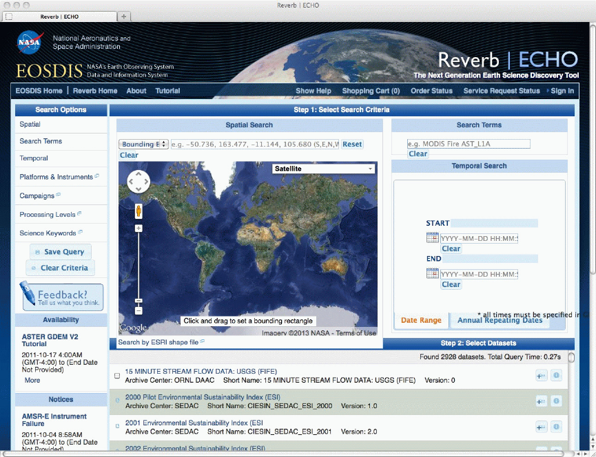Reset the spatial bounding box
Viewport: 596px width, 457px height.
[352, 145]
